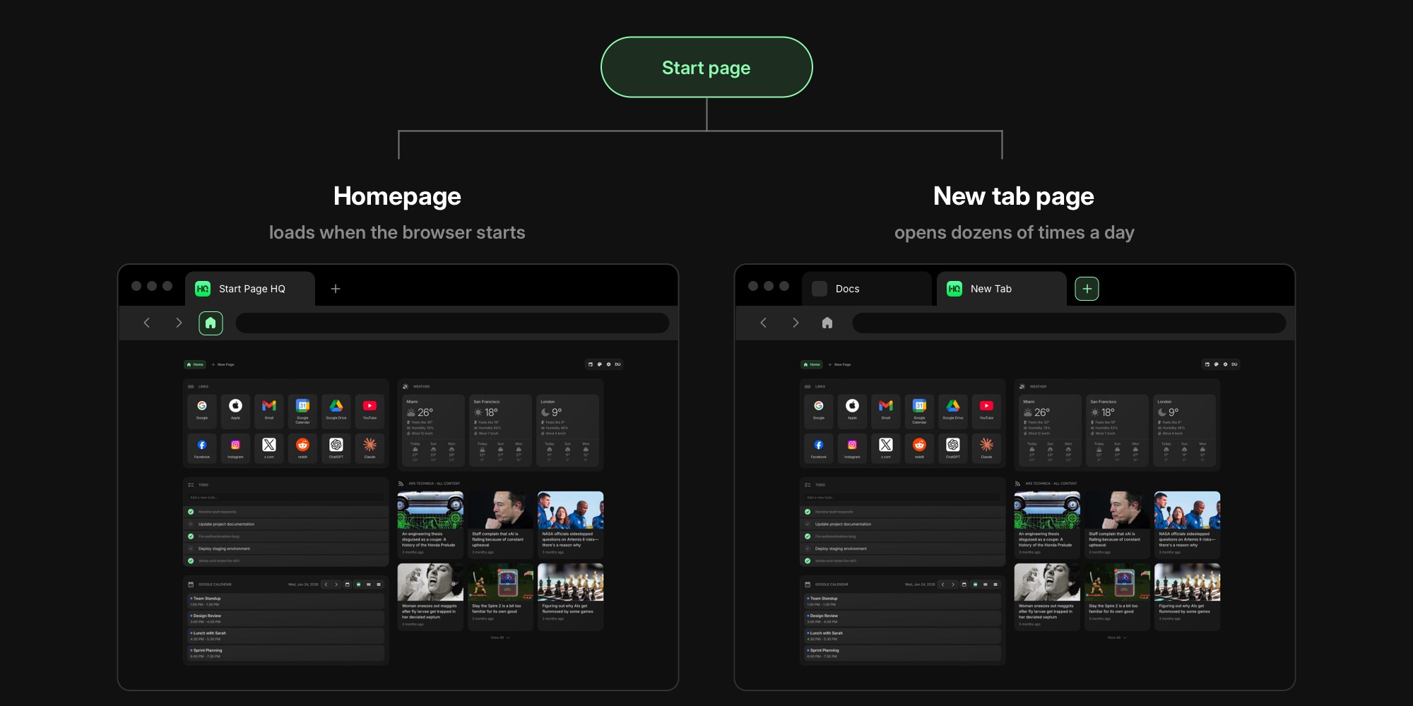Open Instagram link in New tab window
1413x706 pixels.
[852, 448]
